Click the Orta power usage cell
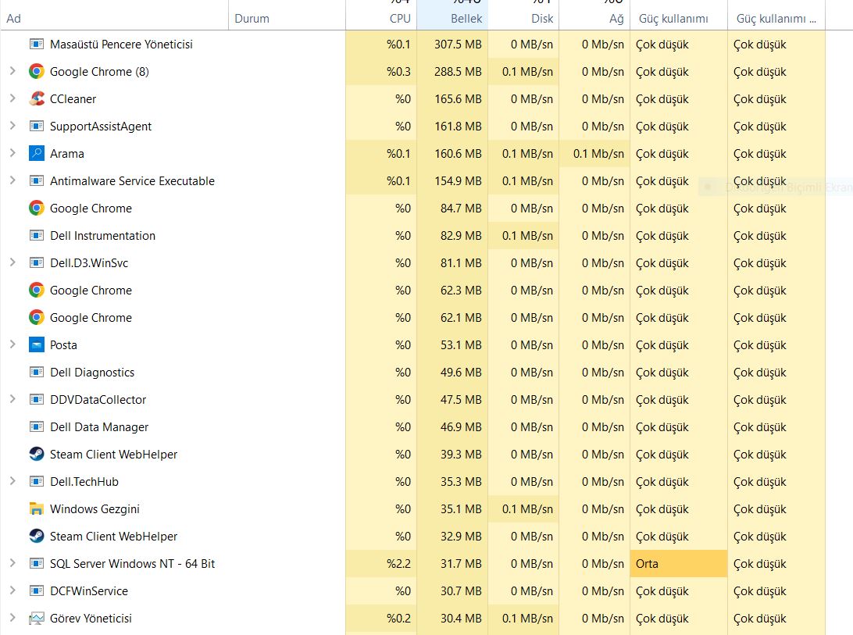Image resolution: width=853 pixels, height=635 pixels. pyautogui.click(x=678, y=564)
